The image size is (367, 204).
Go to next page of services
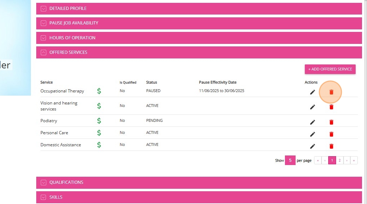pos(347,160)
